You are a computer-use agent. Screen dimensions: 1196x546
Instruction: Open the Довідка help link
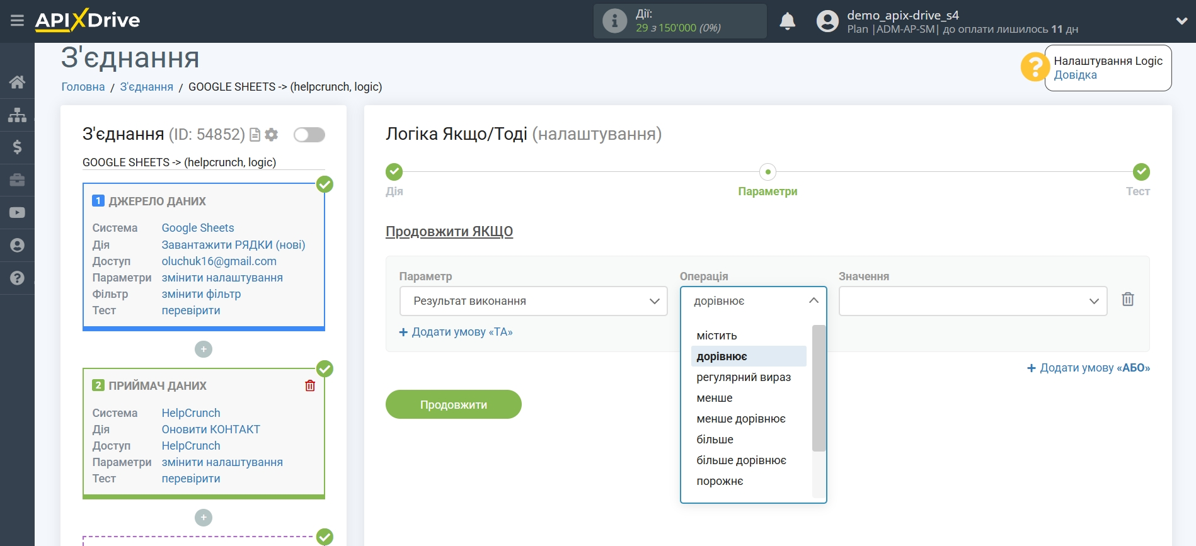[1075, 75]
